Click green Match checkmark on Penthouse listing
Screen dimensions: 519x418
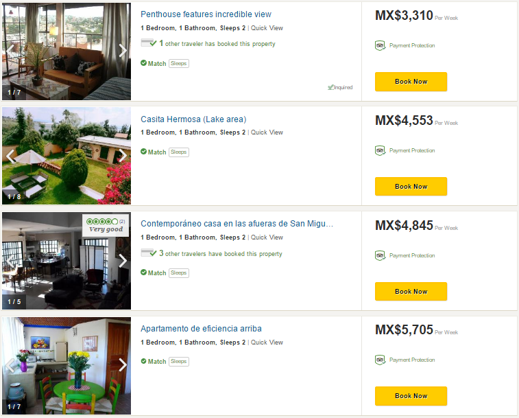pos(143,63)
